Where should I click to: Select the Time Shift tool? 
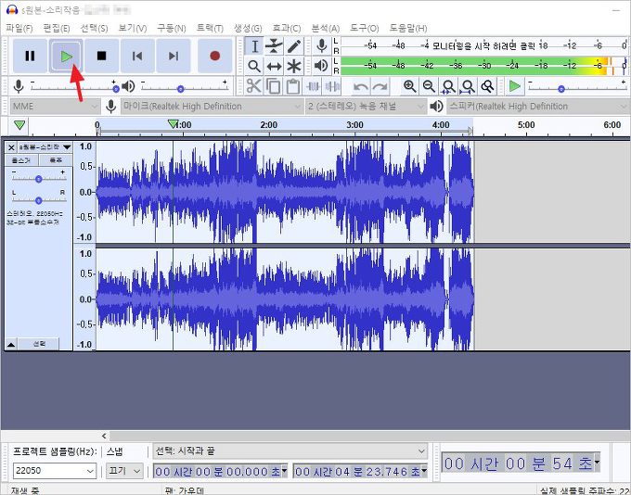274,66
